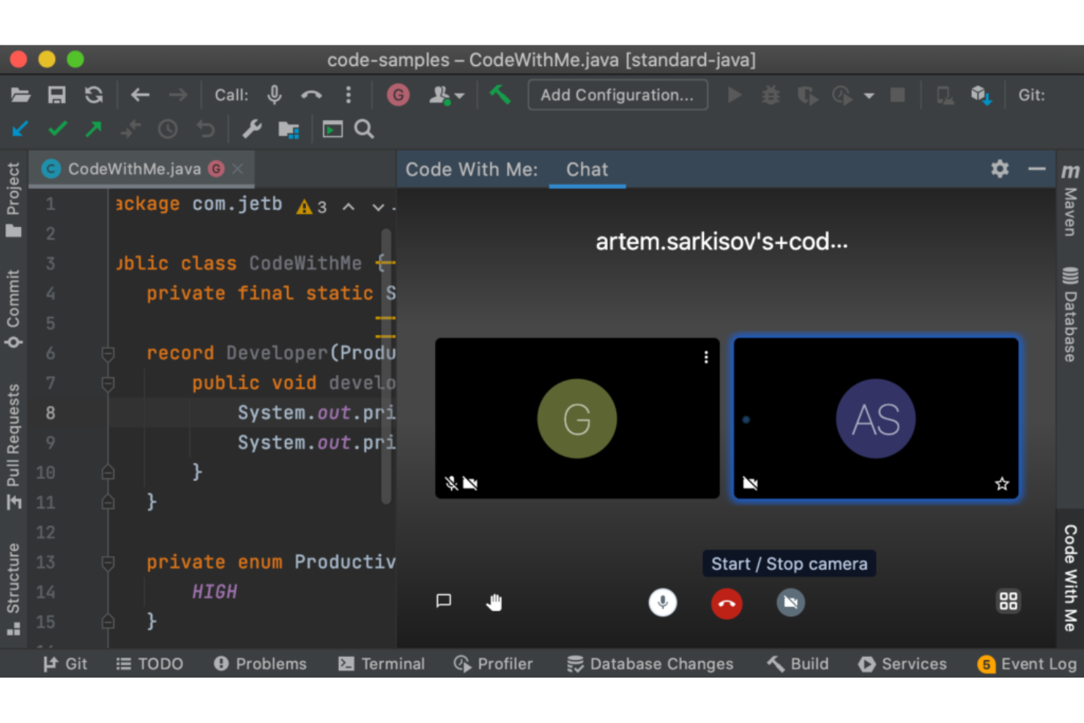The image size is (1084, 723).
Task: Build the project with the hammer icon
Action: (501, 95)
